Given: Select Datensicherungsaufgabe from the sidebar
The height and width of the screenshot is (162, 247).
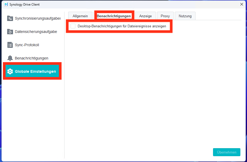Looking at the screenshot, I should coord(36,32).
